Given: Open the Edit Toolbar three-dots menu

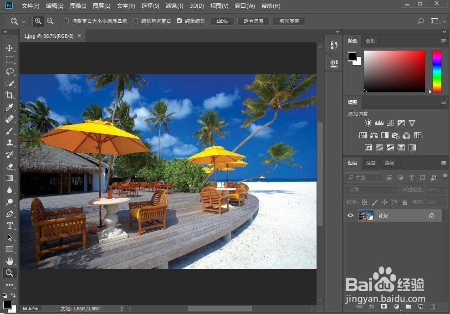Looking at the screenshot, I should (10, 285).
